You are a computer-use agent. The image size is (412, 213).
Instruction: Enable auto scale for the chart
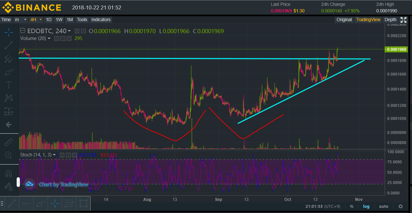point(384,206)
